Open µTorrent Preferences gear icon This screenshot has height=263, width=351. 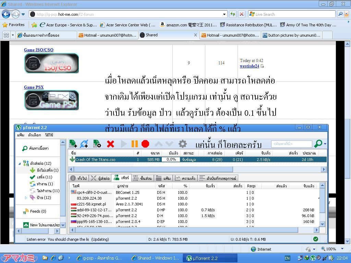183,144
